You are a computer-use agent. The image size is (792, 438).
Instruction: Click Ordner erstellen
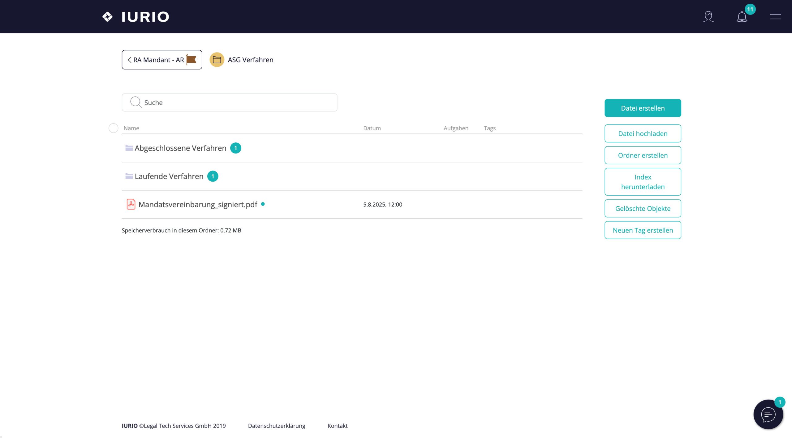pyautogui.click(x=643, y=155)
